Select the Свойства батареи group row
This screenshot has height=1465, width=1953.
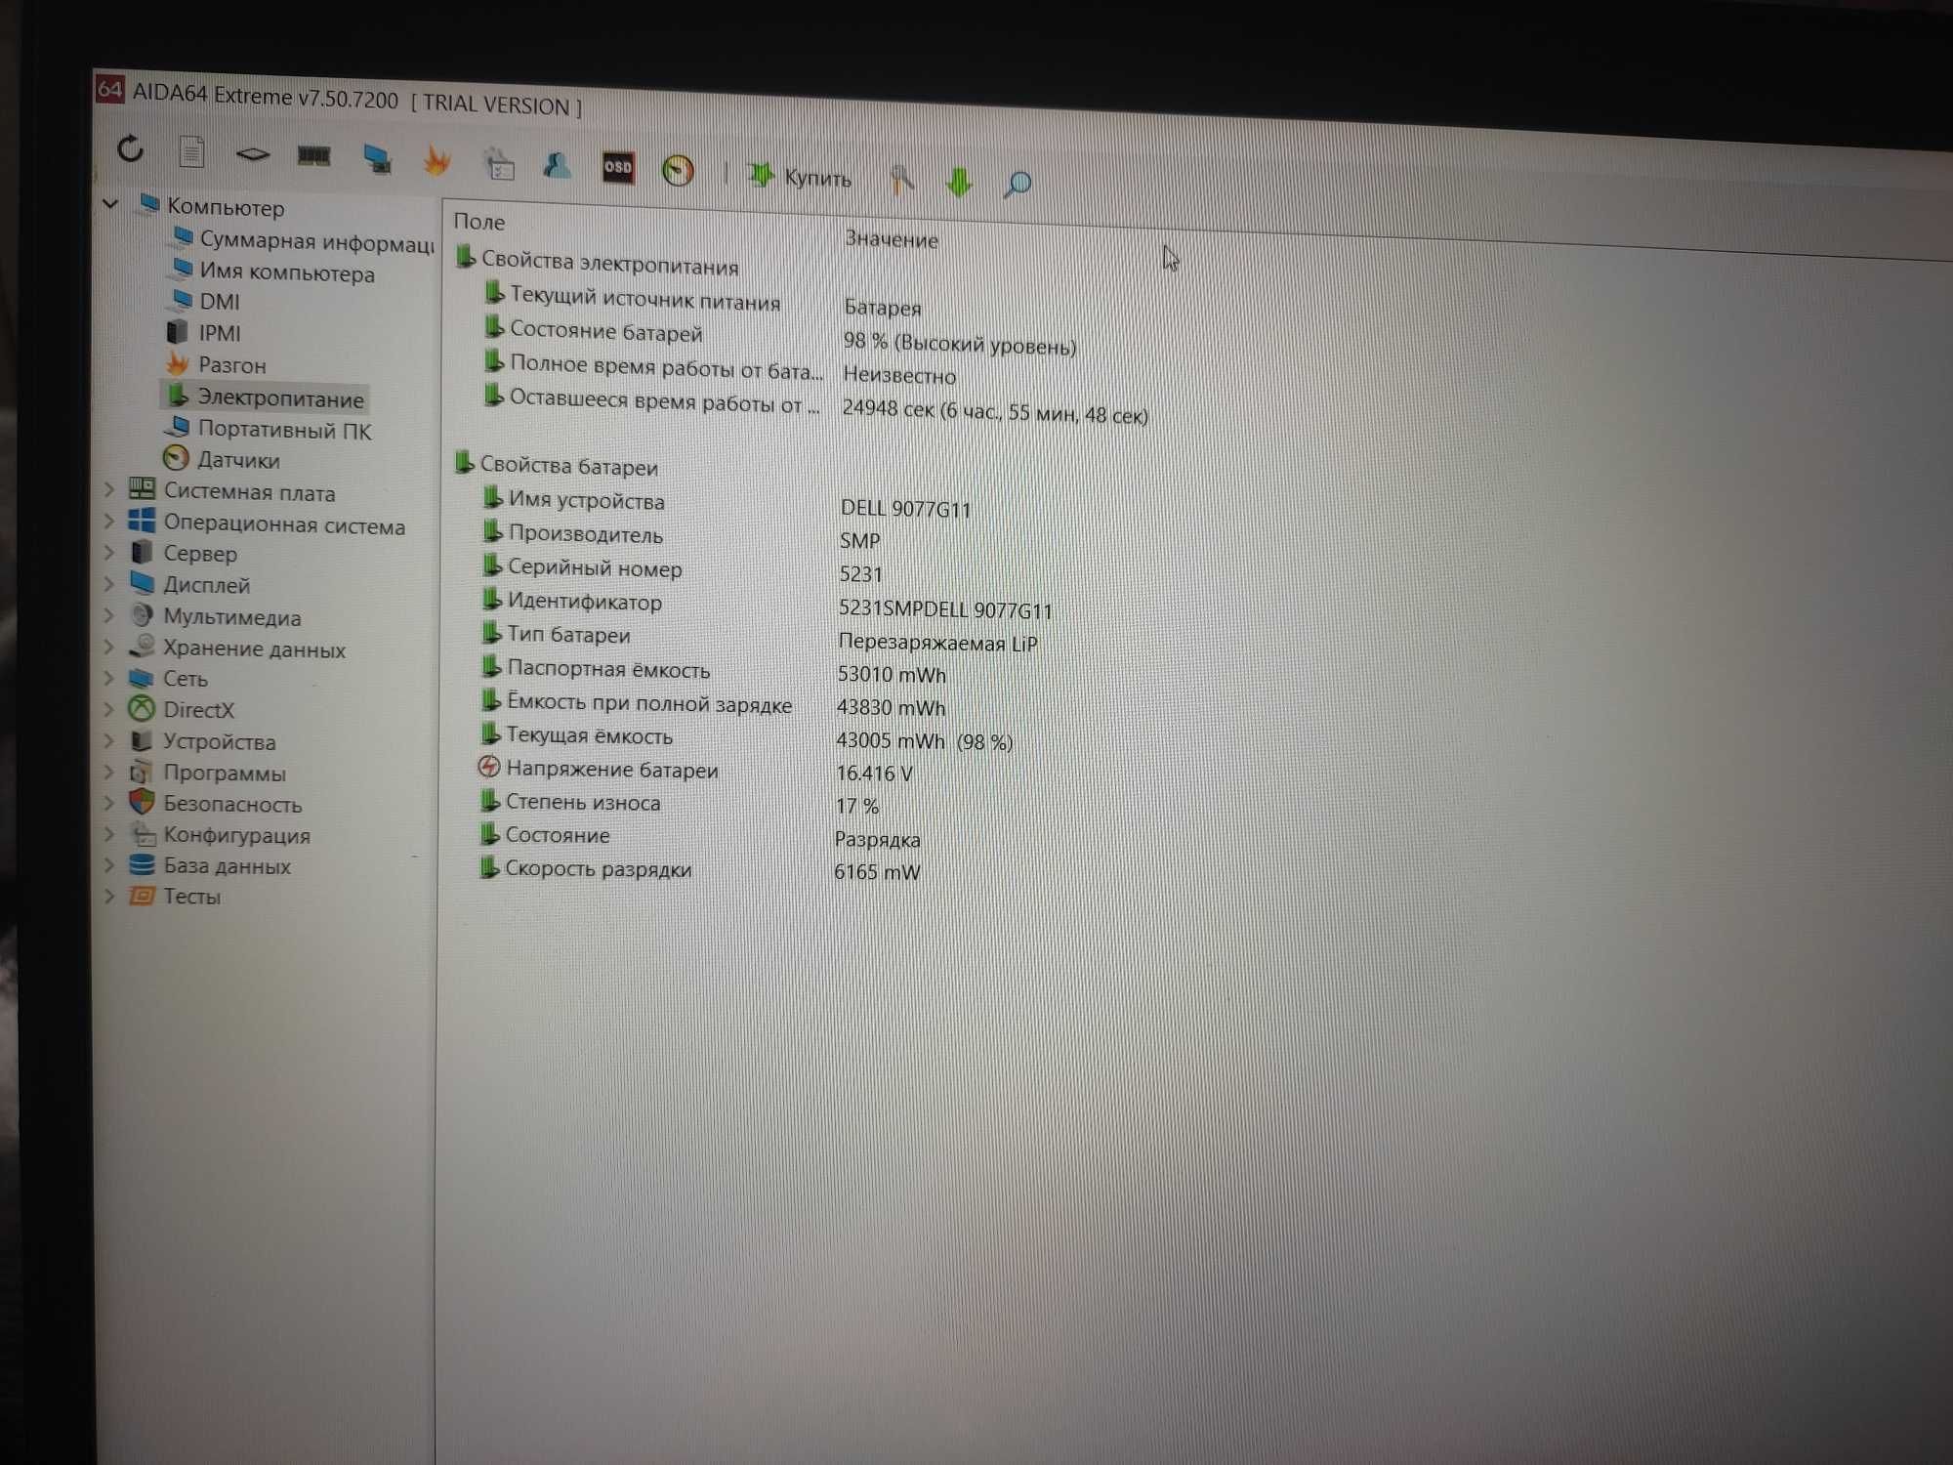click(557, 466)
